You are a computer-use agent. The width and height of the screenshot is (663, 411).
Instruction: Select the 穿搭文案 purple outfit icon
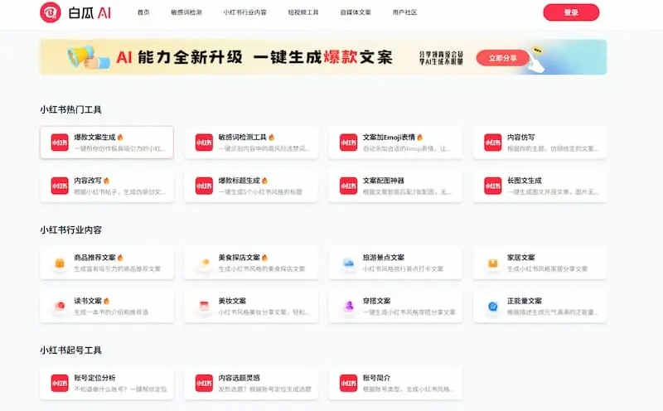tap(348, 307)
